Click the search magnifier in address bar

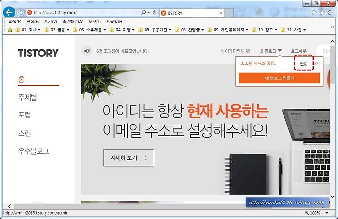(144, 13)
